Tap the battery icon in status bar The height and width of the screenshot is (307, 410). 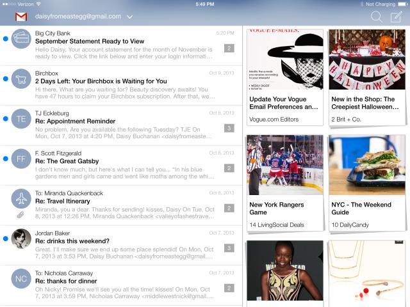click(x=403, y=4)
